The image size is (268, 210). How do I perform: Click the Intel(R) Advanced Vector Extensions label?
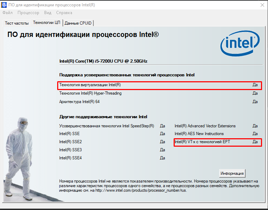point(205,126)
